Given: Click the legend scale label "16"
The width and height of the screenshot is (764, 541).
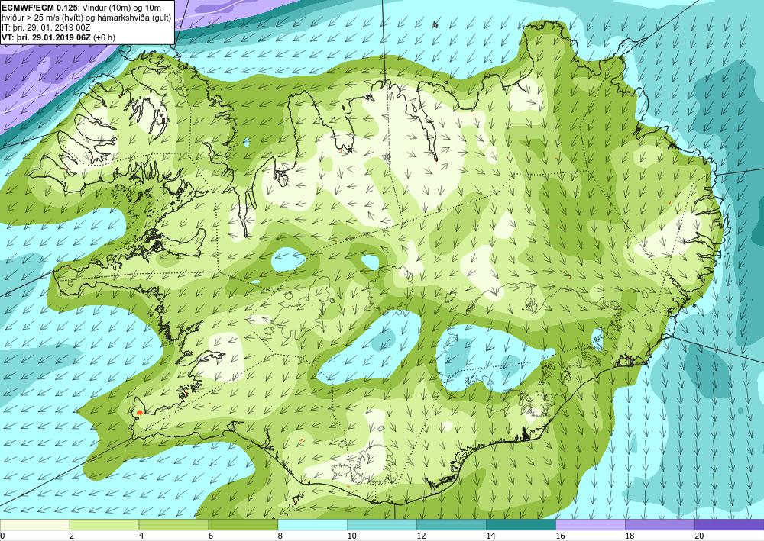Looking at the screenshot, I should pyautogui.click(x=560, y=536).
